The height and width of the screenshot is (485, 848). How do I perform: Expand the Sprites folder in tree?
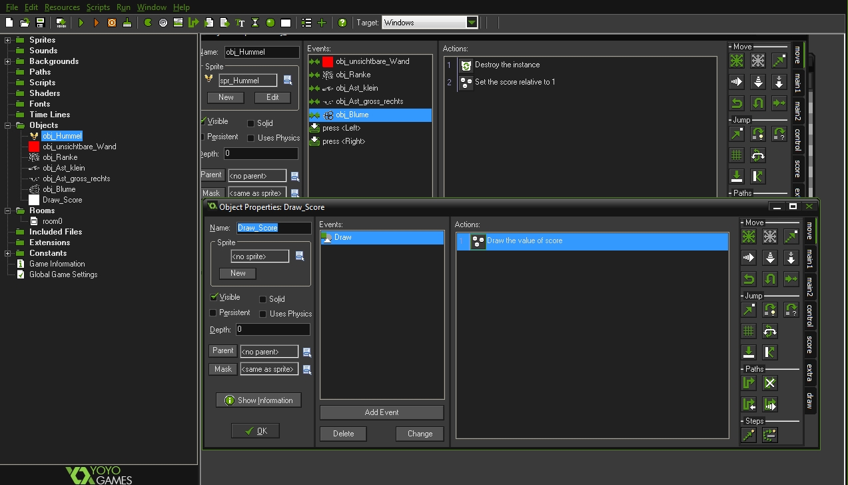point(8,40)
